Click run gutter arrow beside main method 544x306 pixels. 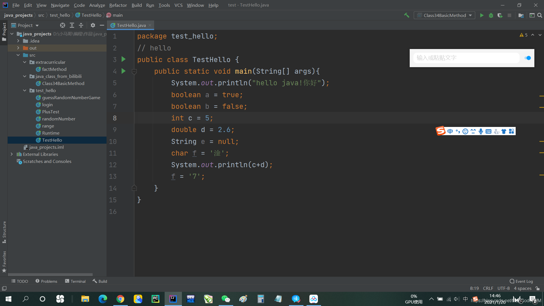click(x=124, y=71)
